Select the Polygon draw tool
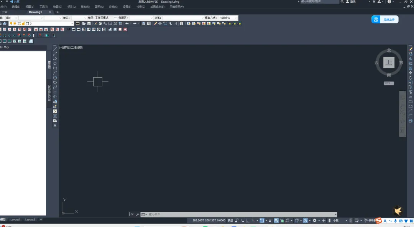The image size is (414, 227). click(55, 63)
